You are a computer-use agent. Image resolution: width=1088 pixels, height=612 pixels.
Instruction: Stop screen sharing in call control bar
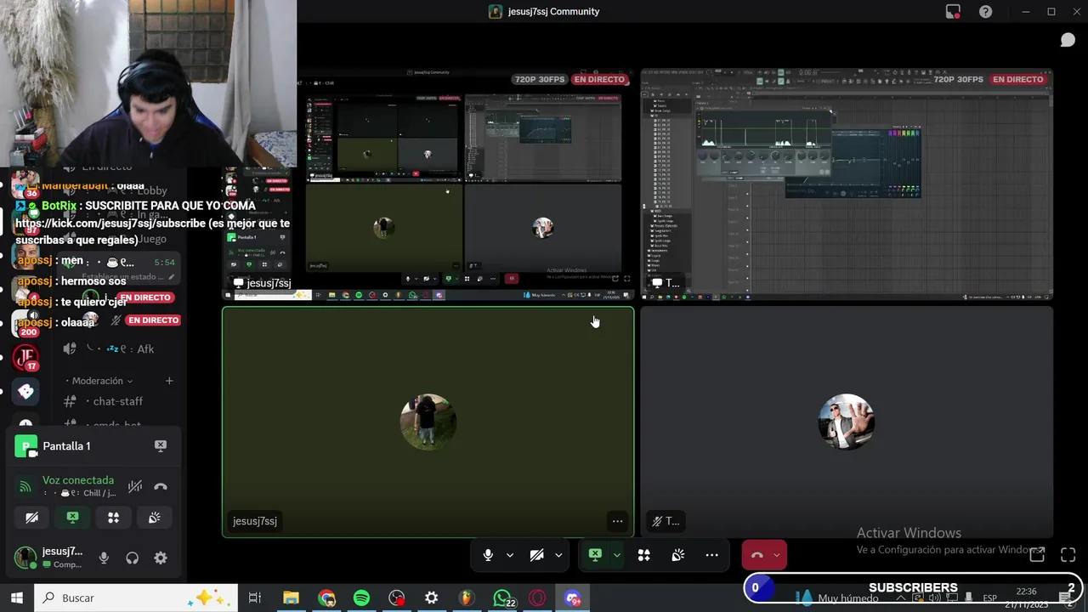[595, 555]
